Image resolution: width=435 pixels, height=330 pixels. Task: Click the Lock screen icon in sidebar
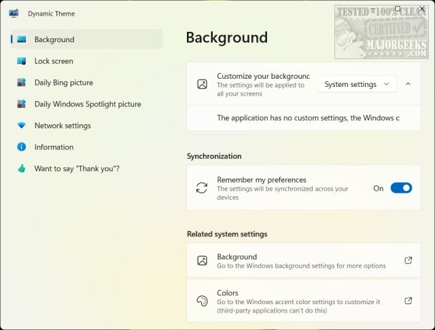pyautogui.click(x=22, y=61)
